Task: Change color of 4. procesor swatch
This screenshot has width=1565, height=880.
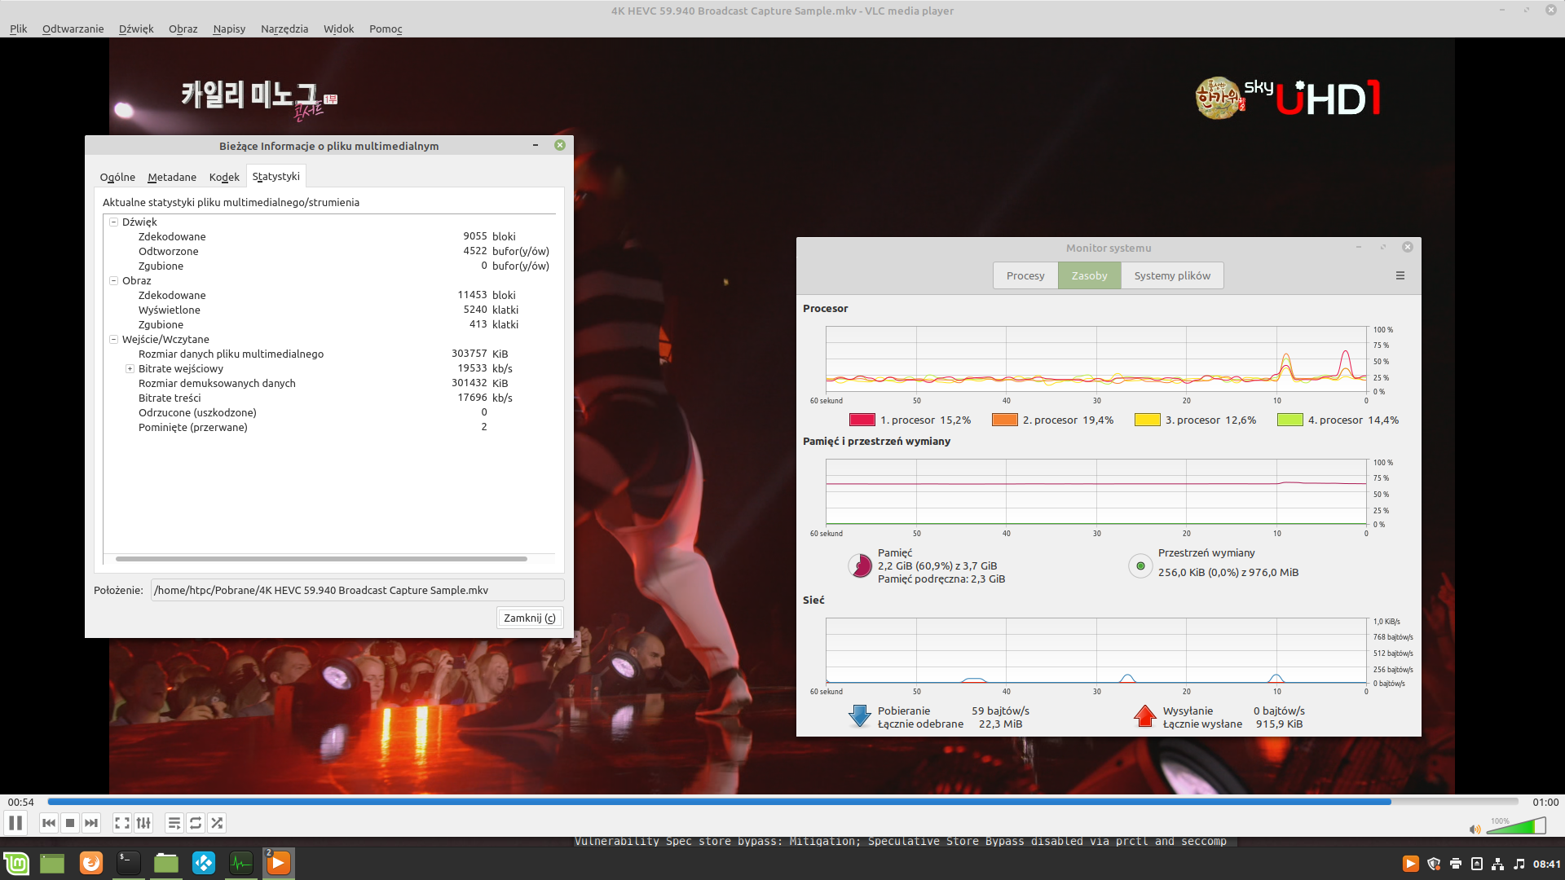Action: 1290,420
